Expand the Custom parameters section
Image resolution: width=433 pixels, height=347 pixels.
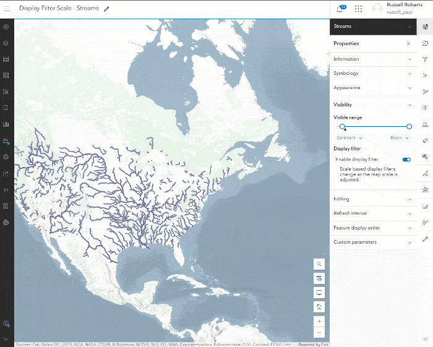point(373,242)
